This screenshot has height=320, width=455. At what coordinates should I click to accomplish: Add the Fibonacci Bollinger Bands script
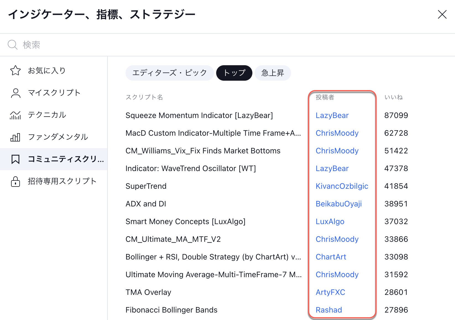coord(171,310)
